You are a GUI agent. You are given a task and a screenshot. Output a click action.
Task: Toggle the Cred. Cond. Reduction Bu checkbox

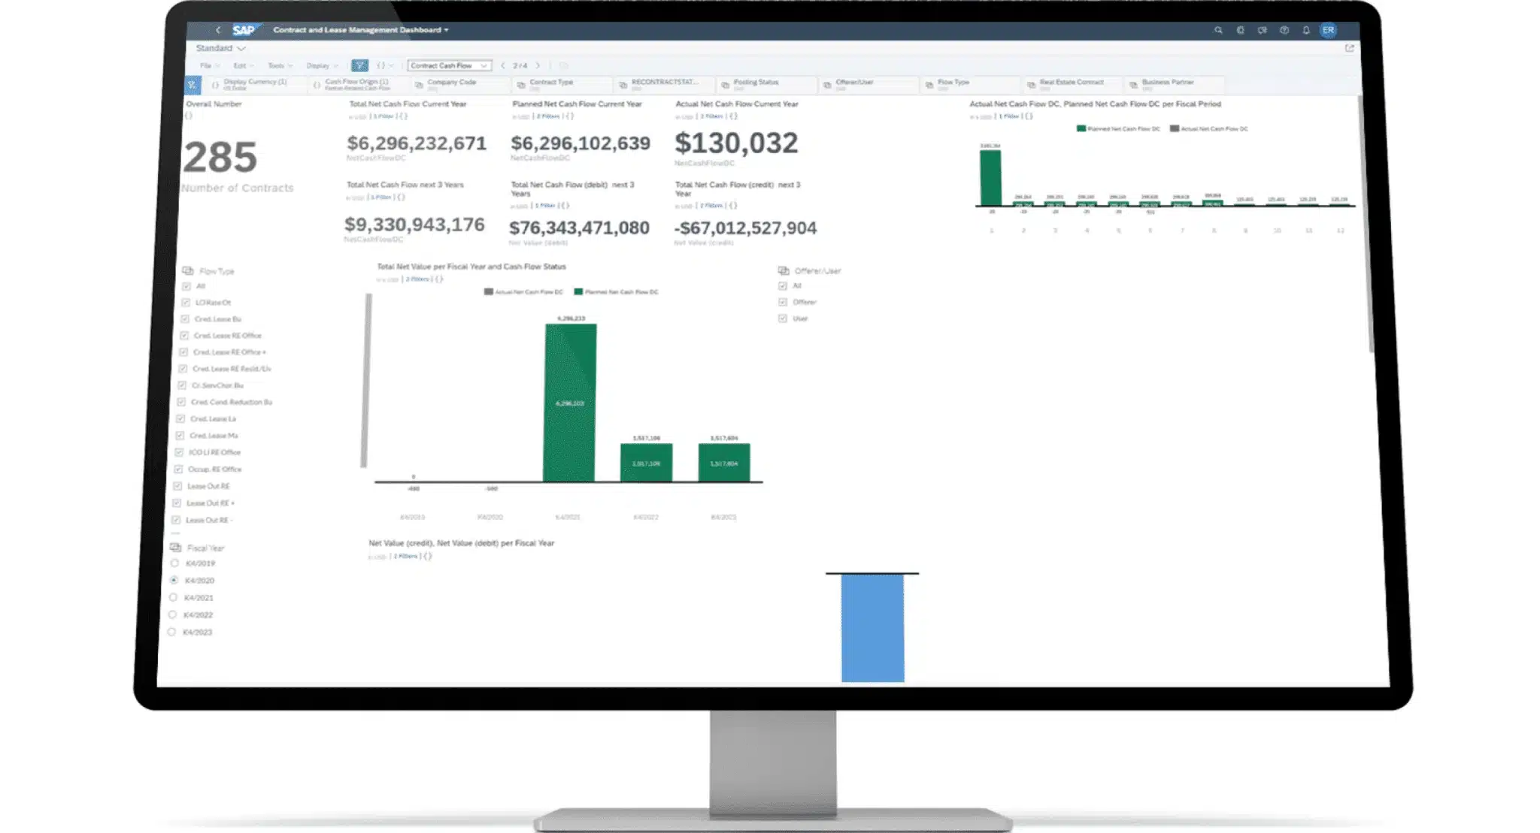181,402
